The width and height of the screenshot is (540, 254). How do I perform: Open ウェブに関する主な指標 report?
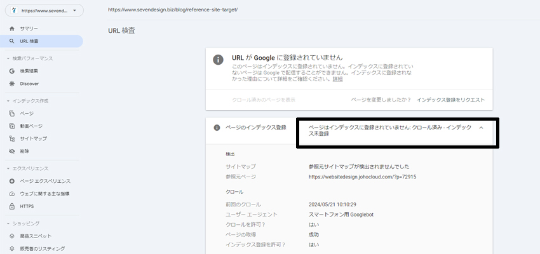point(46,194)
